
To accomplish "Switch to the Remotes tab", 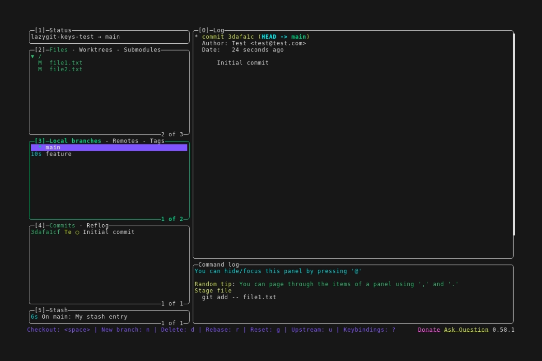I will pyautogui.click(x=125, y=141).
